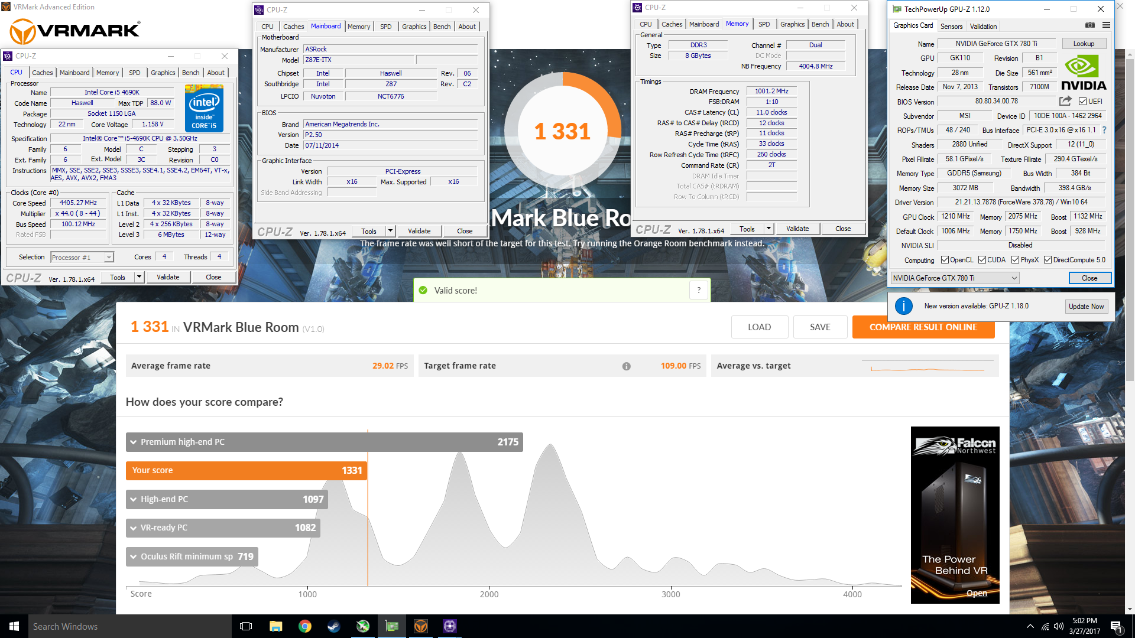Click the Open link in Falcon ad
Image resolution: width=1135 pixels, height=638 pixels.
click(x=977, y=593)
